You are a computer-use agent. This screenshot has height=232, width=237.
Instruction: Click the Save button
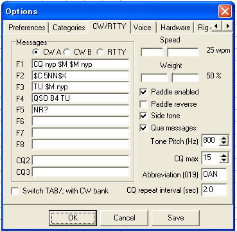tap(176, 218)
